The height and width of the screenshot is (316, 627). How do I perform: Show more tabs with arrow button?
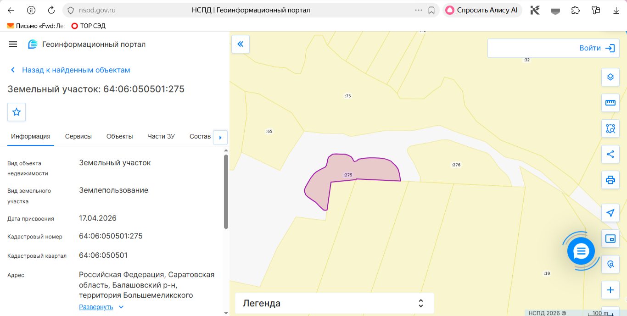click(x=220, y=137)
